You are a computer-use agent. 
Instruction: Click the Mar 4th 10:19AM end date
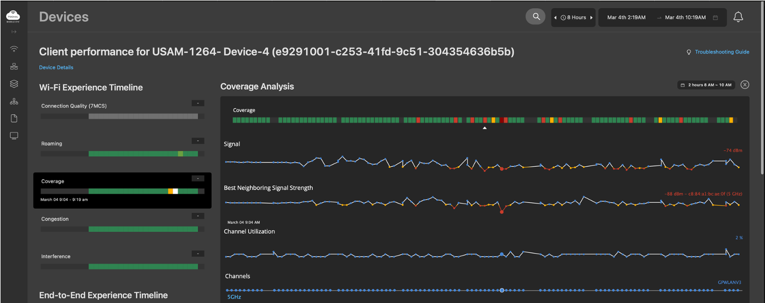coord(686,18)
